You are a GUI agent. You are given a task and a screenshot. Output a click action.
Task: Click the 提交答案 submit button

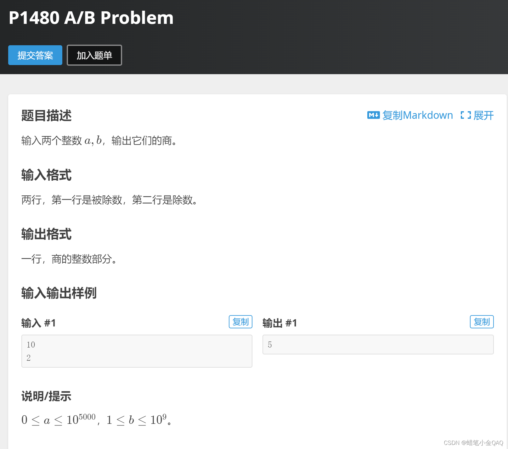[x=35, y=55]
